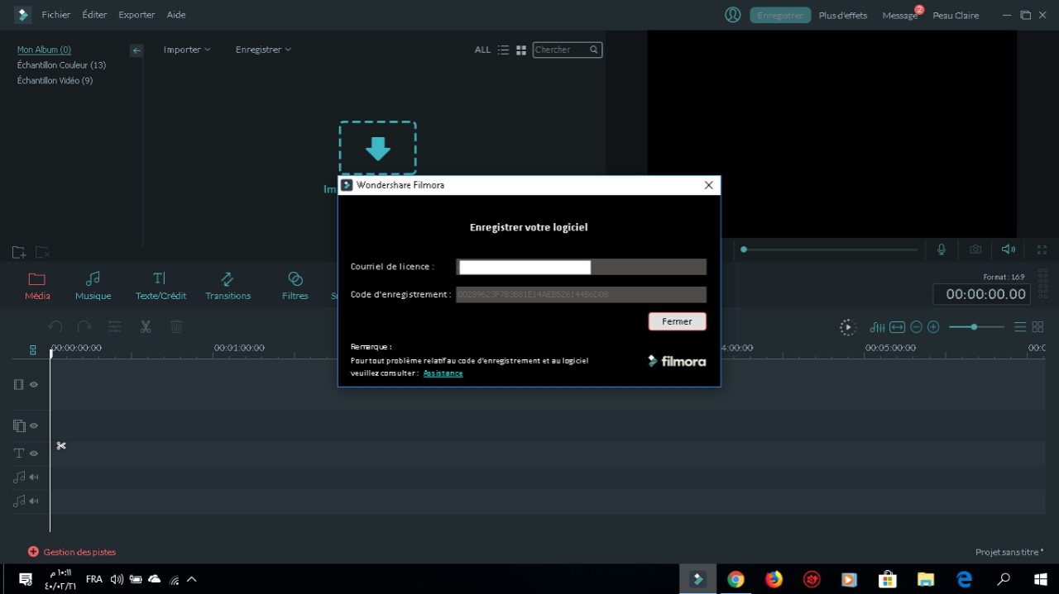Mute the second music track

pos(34,501)
